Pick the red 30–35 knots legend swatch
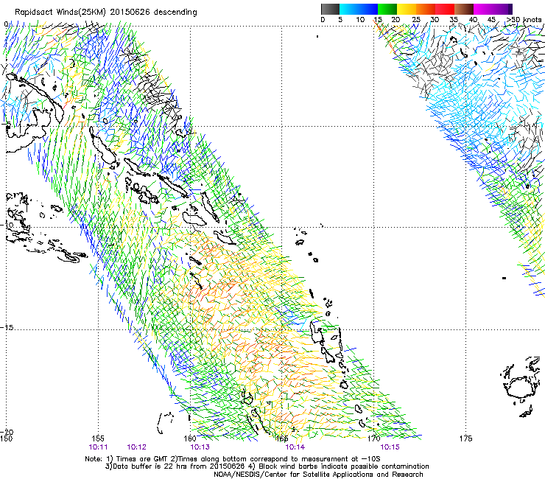Screen dimensions: 545x479 (445, 9)
